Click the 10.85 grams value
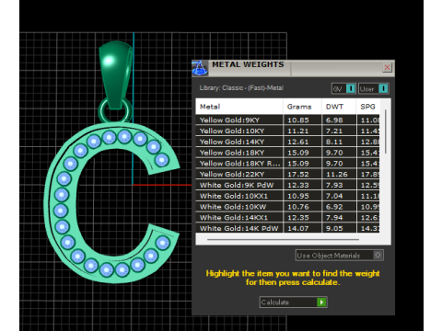Image resolution: width=442 pixels, height=331 pixels. click(298, 120)
